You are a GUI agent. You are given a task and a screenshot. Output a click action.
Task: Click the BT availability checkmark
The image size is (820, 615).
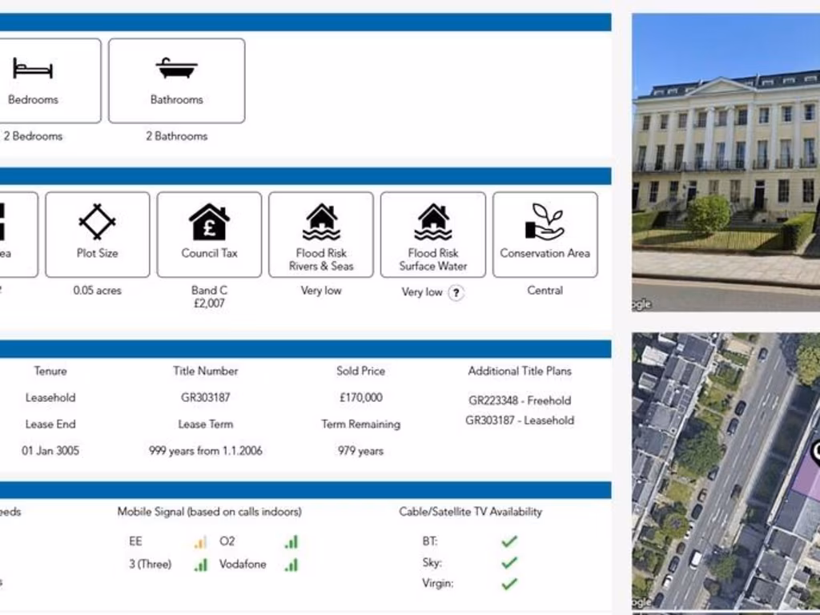pyautogui.click(x=508, y=541)
